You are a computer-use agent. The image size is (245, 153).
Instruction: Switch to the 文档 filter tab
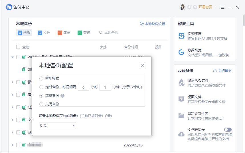point(44,33)
